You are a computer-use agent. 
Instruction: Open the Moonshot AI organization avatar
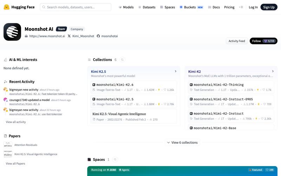tap(12, 32)
